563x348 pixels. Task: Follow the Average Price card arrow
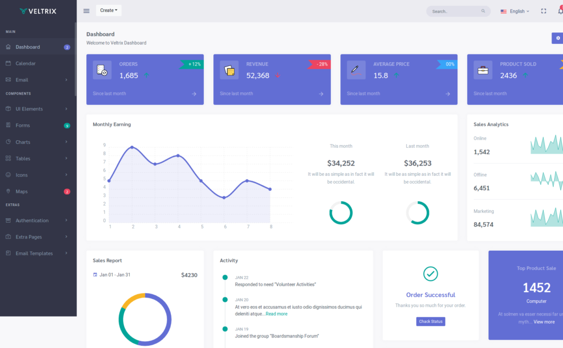pos(448,93)
